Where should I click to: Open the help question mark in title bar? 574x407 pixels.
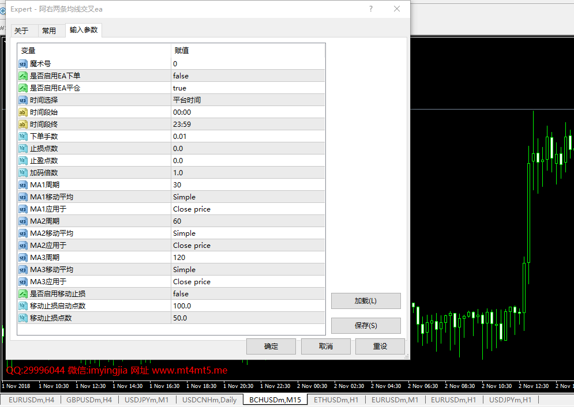click(371, 9)
